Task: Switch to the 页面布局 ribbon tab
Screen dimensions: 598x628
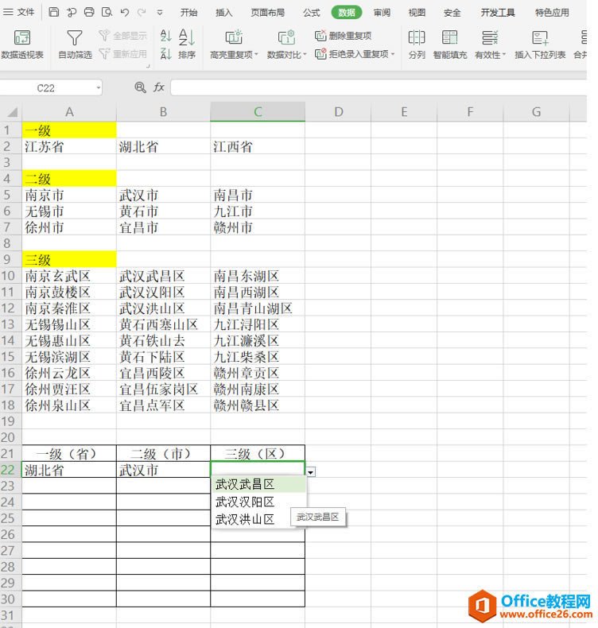Action: (267, 13)
